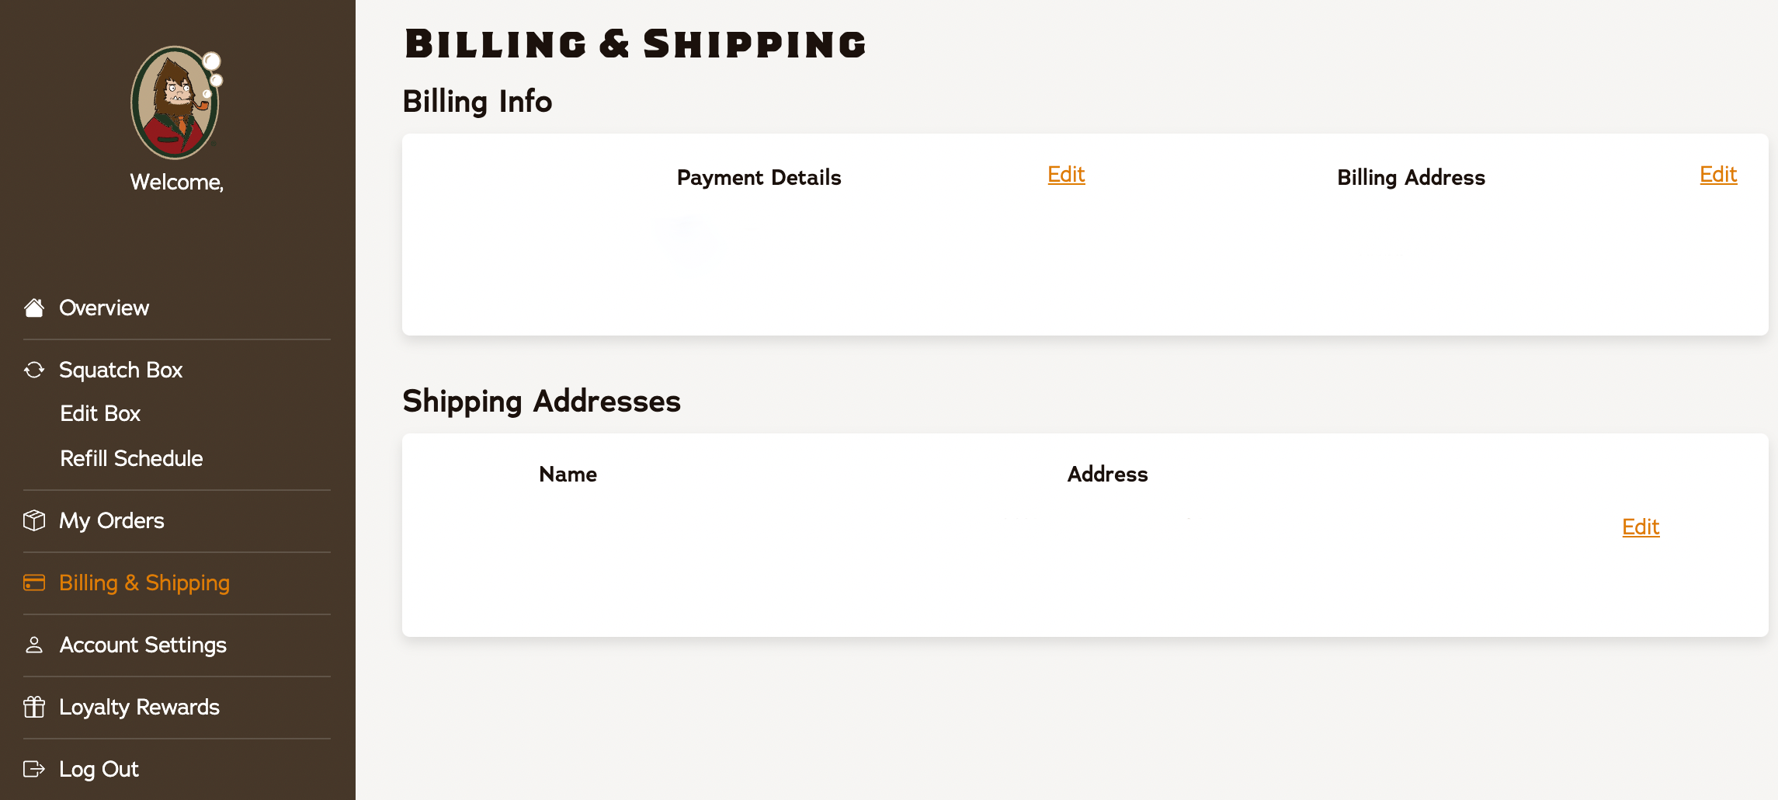This screenshot has height=800, width=1778.
Task: Edit the Billing Address
Action: [1718, 175]
